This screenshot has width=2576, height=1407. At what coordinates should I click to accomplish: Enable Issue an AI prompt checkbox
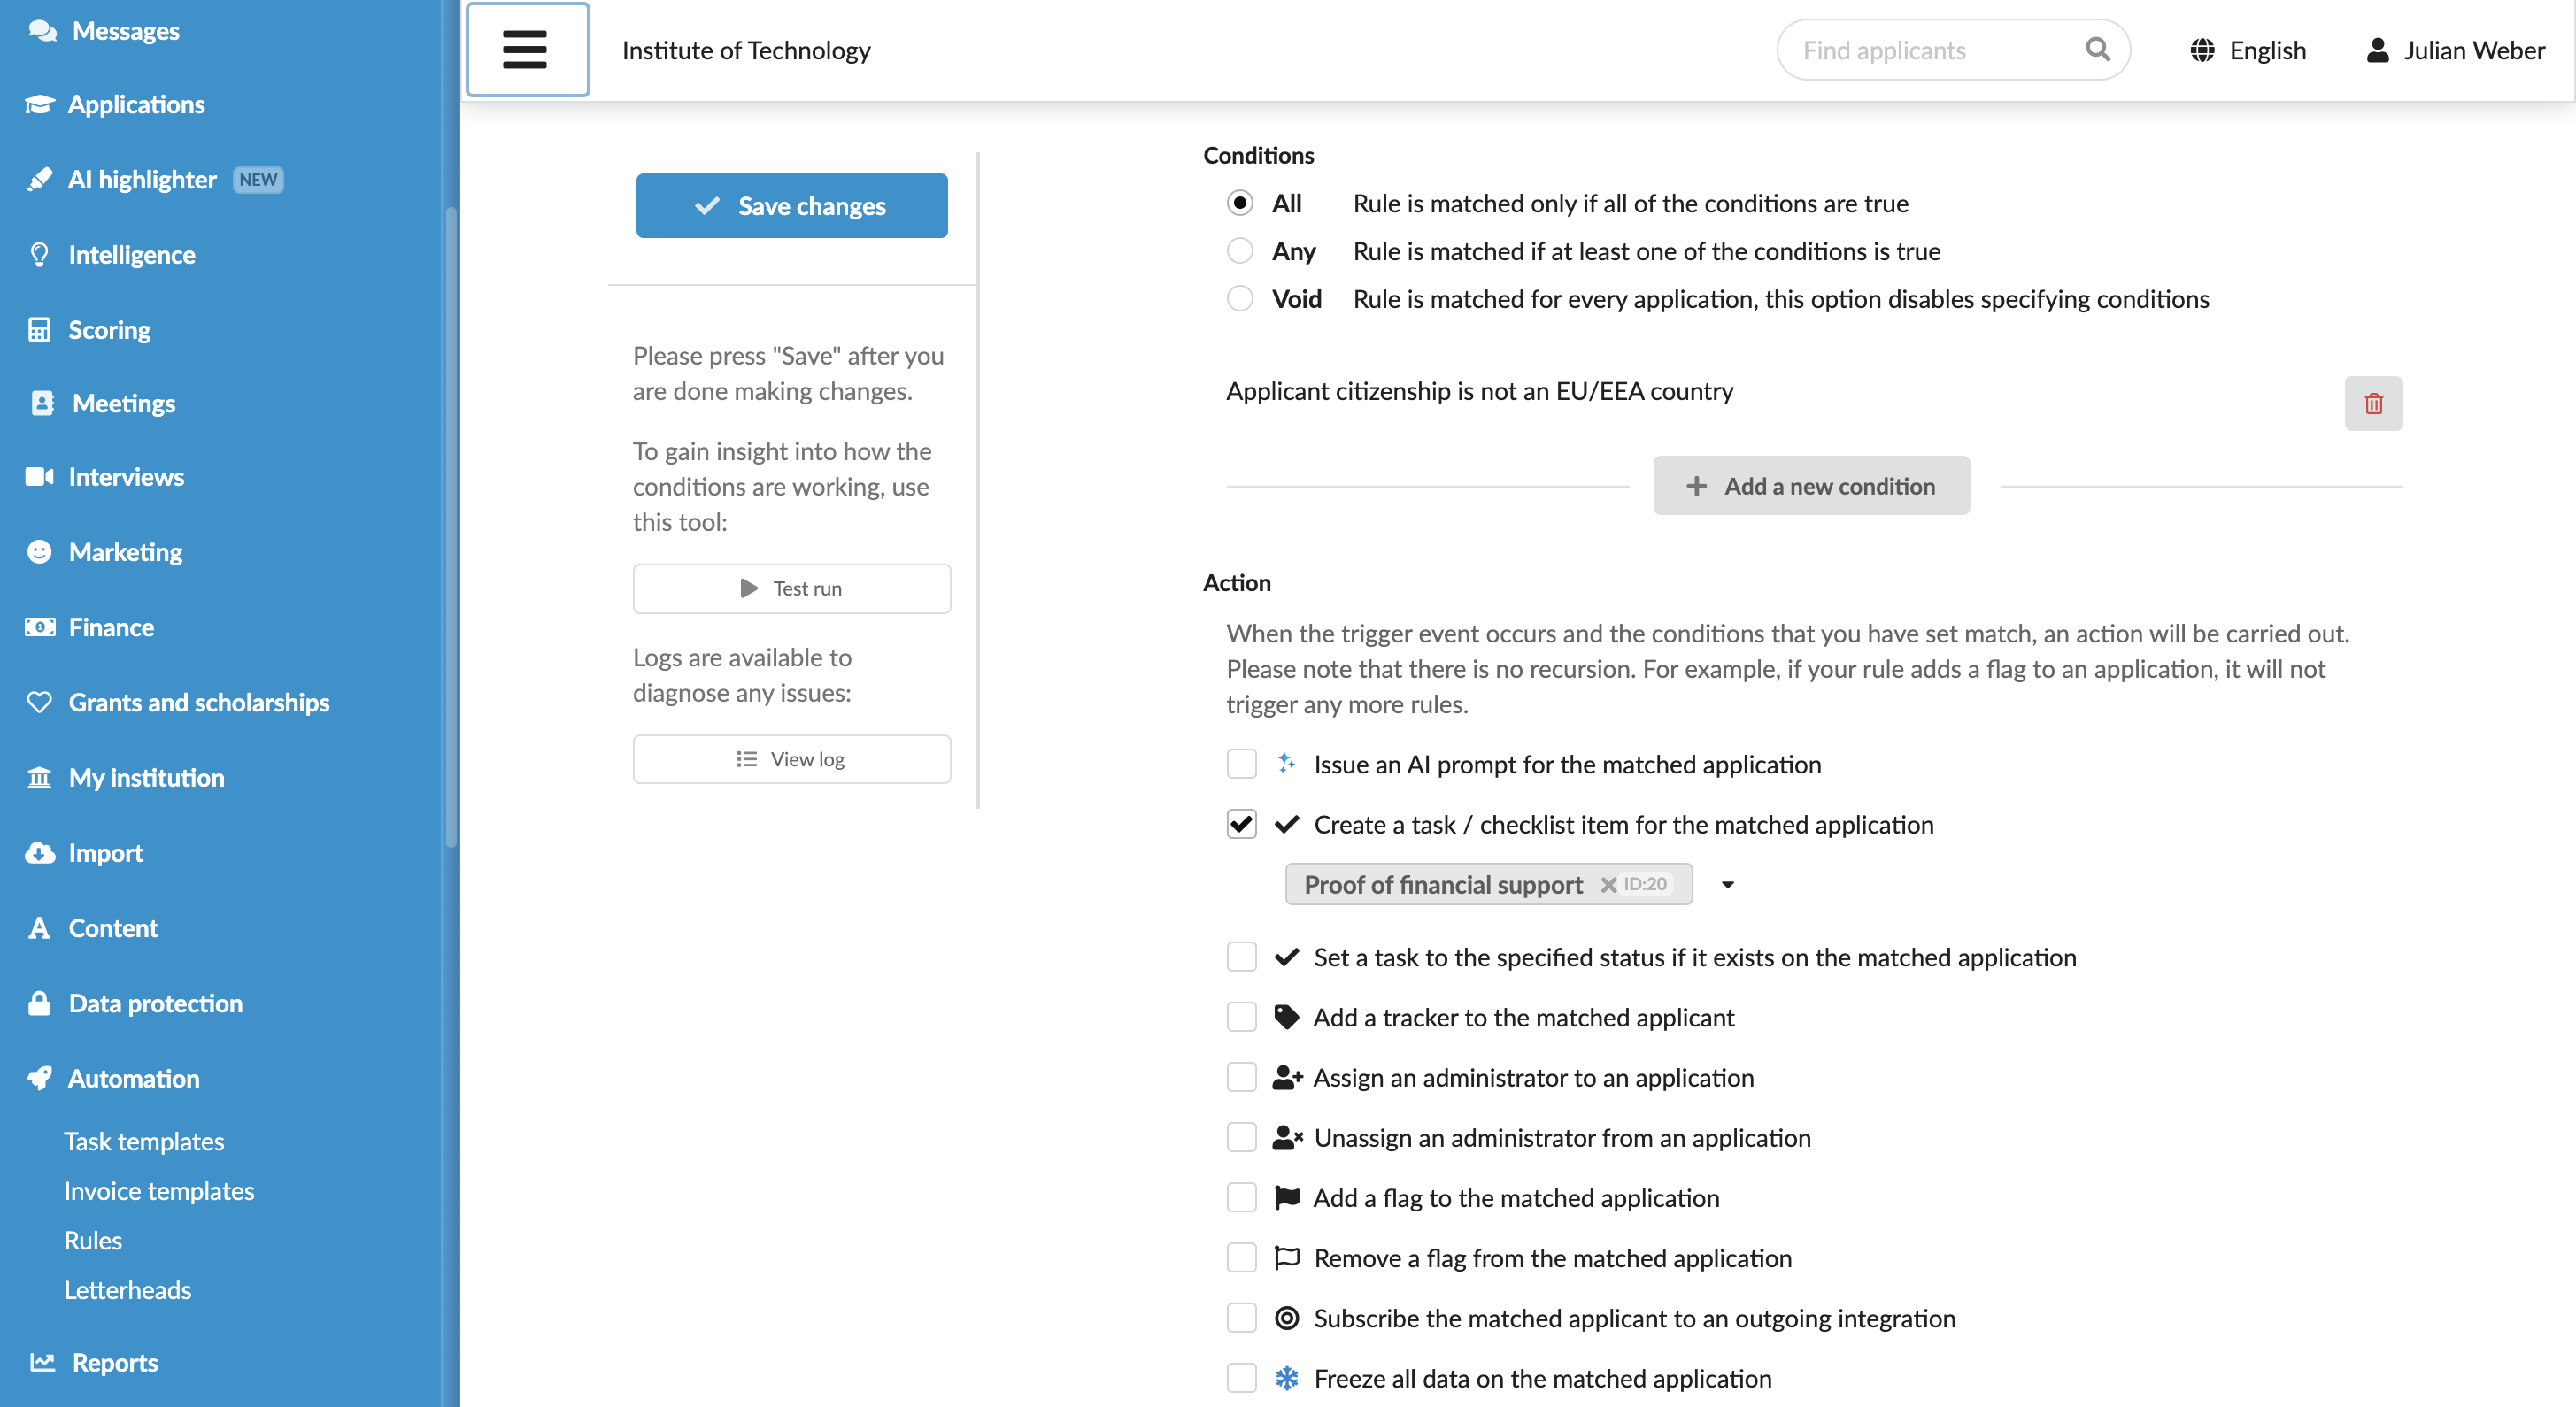click(x=1241, y=765)
